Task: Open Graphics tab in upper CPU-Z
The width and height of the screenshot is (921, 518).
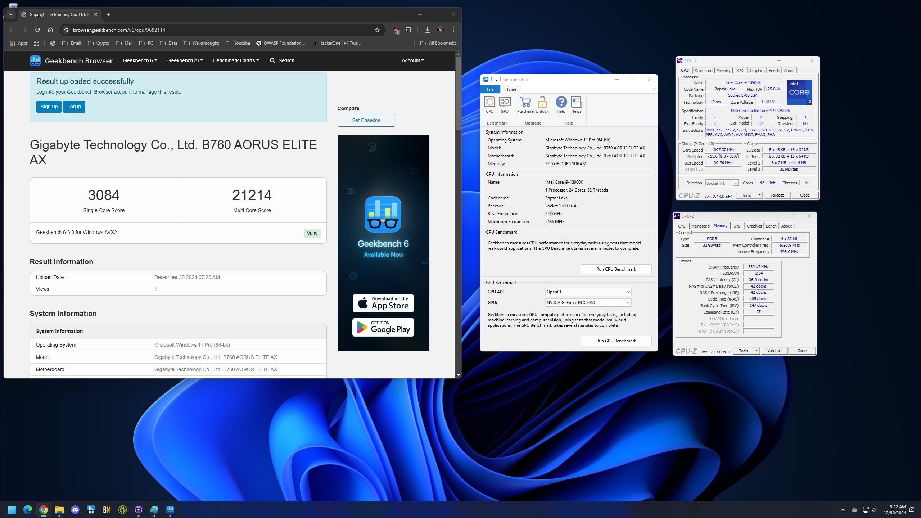Action: 757,71
